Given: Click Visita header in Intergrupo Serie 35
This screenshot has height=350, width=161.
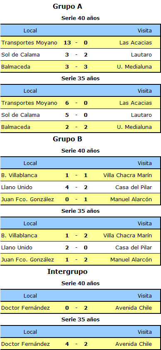Looking at the screenshot, I should click(145, 332).
